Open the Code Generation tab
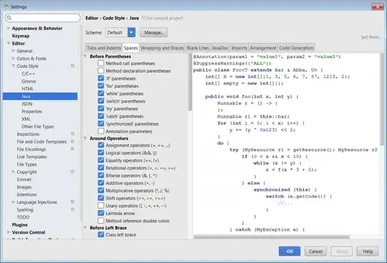The width and height of the screenshot is (387, 263). (296, 48)
